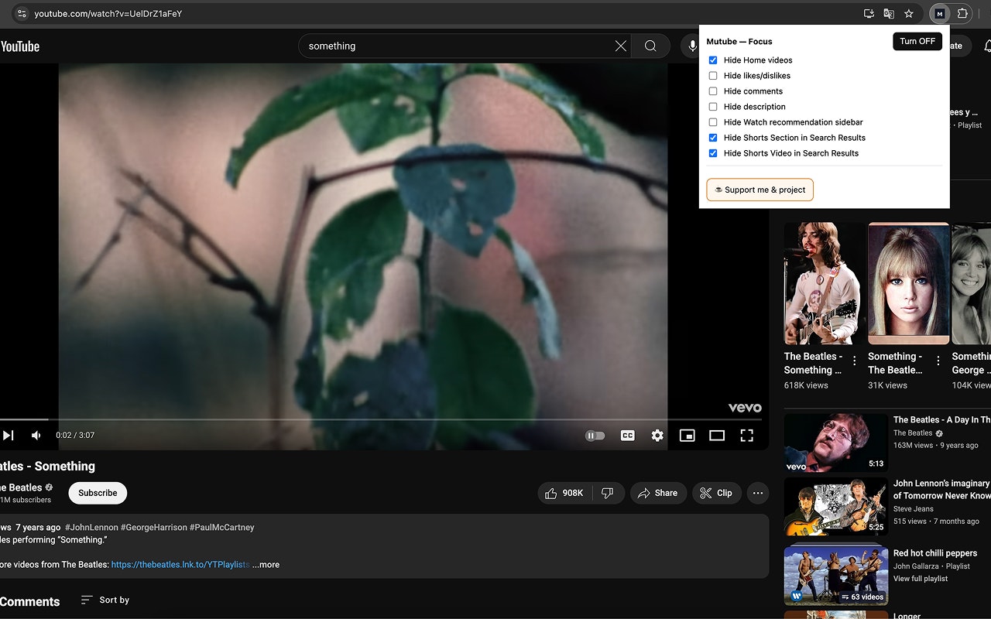This screenshot has height=619, width=991.
Task: Open the miniplayer
Action: (x=687, y=435)
